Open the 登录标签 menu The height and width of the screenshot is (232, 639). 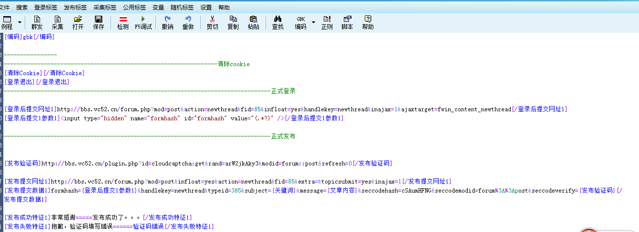click(46, 8)
